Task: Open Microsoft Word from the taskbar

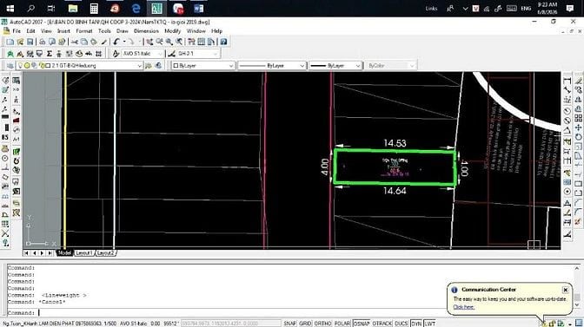Action: point(198,8)
